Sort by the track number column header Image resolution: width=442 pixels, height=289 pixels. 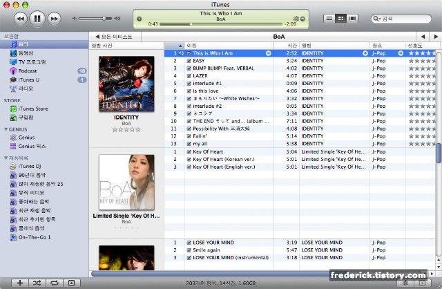pyautogui.click(x=175, y=46)
